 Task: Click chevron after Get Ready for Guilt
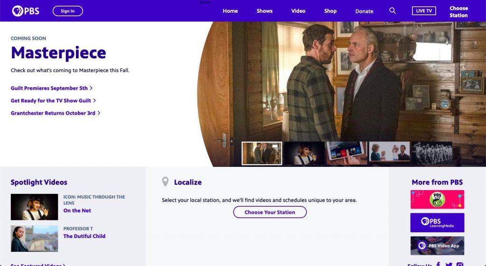pyautogui.click(x=94, y=101)
